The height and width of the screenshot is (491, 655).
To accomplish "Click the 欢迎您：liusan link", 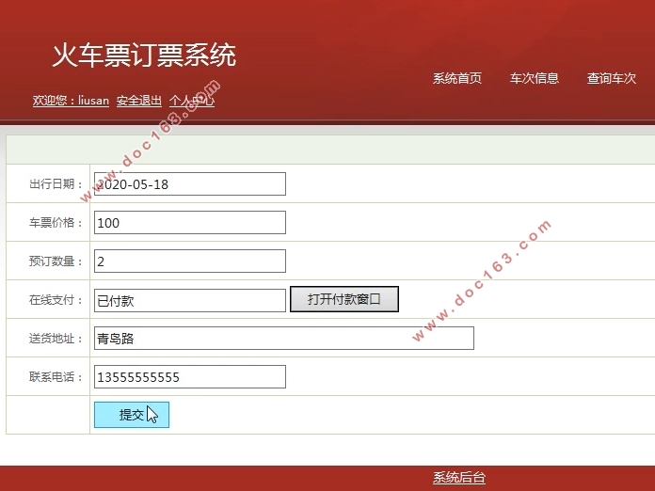I will coord(71,101).
